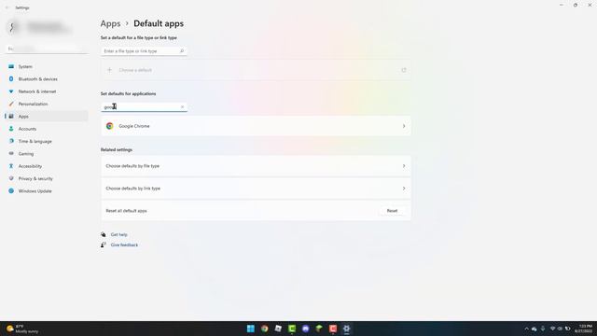Open the Google Chrome defaults entry
The image size is (597, 336).
pyautogui.click(x=256, y=126)
